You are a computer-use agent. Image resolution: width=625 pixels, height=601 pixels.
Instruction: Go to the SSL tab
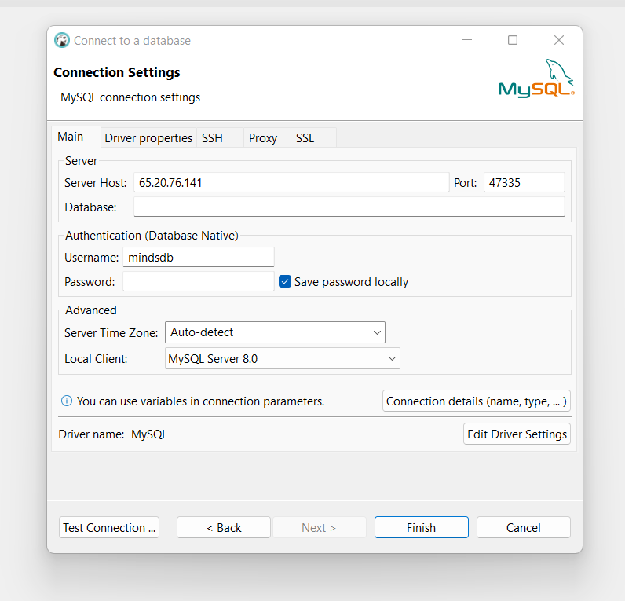coord(305,138)
